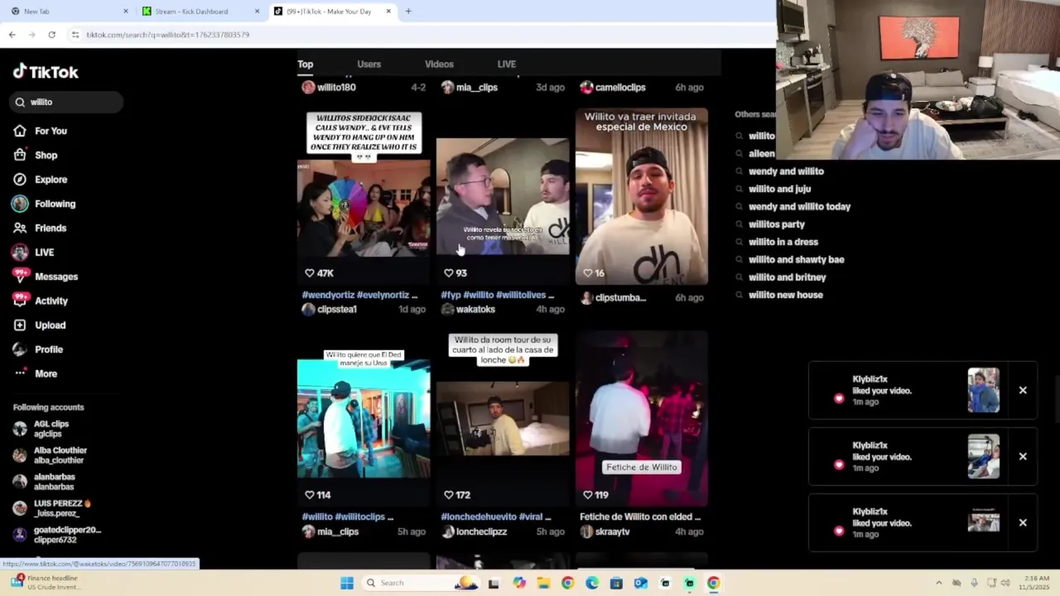Open For You home icon in sidebar
This screenshot has height=596, width=1060.
(x=20, y=131)
